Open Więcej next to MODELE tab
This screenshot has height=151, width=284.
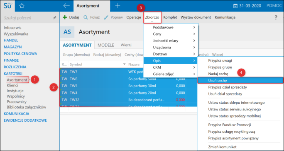tap(126, 45)
